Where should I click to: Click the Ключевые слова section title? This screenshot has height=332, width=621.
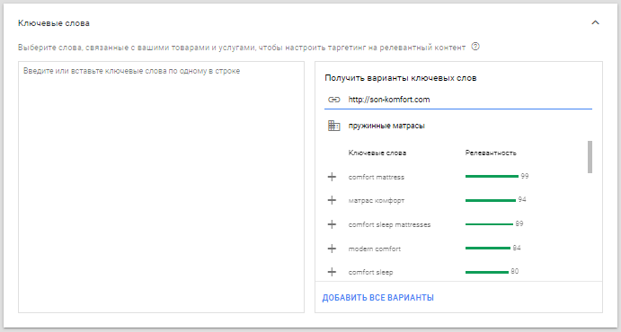[x=54, y=23]
